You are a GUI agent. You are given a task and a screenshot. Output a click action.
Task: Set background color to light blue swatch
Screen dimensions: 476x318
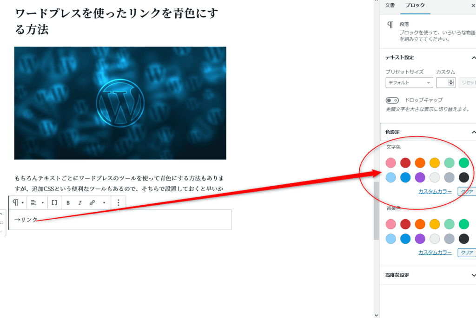click(390, 239)
